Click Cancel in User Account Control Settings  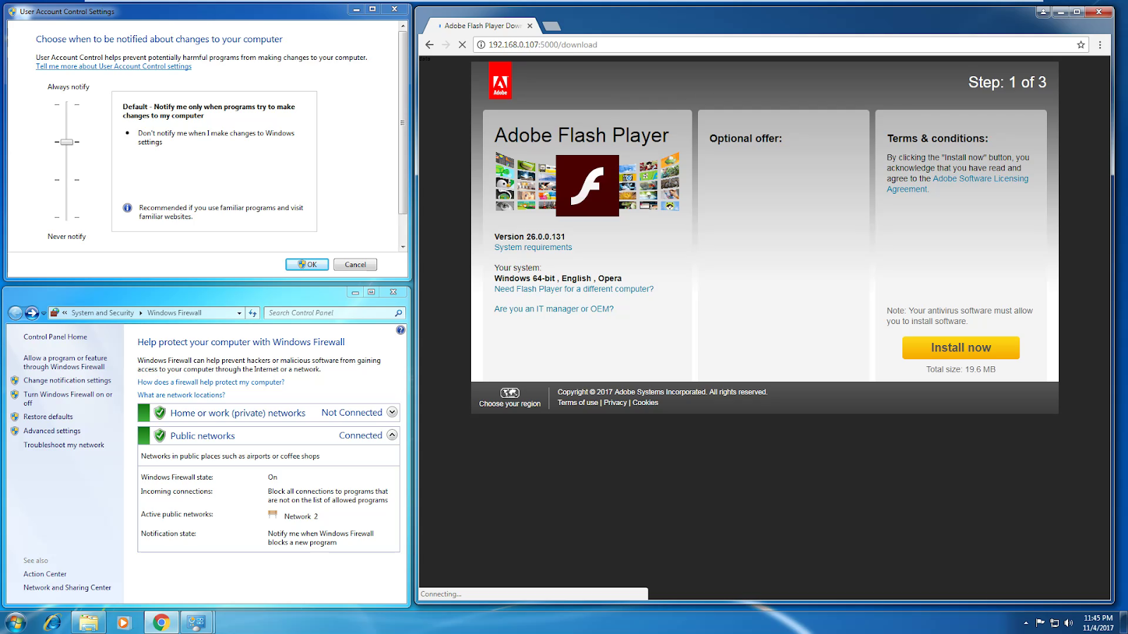pyautogui.click(x=355, y=264)
